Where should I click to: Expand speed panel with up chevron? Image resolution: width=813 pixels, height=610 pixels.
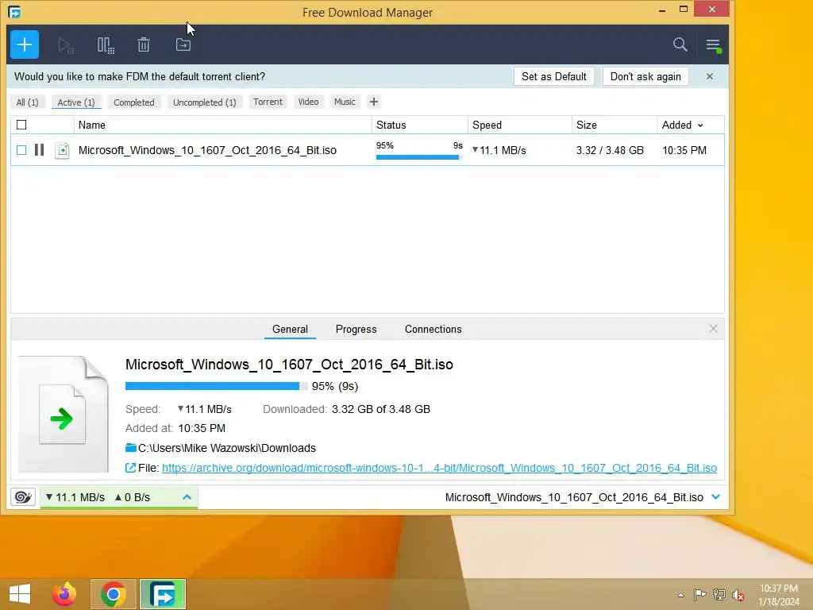(x=187, y=497)
